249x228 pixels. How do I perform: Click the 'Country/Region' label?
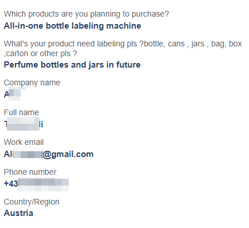click(31, 202)
